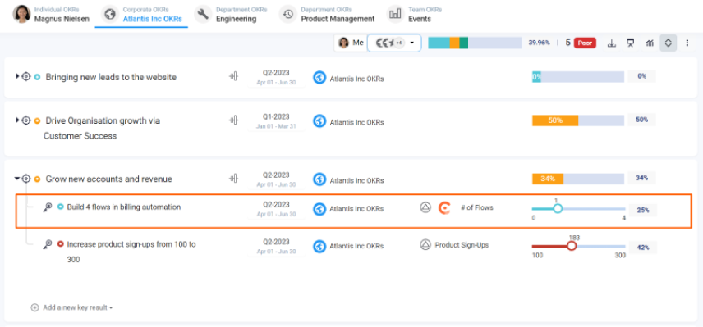Viewport: 703px width, 327px height.
Task: Open Add a new key result dropdown
Action: coord(71,307)
